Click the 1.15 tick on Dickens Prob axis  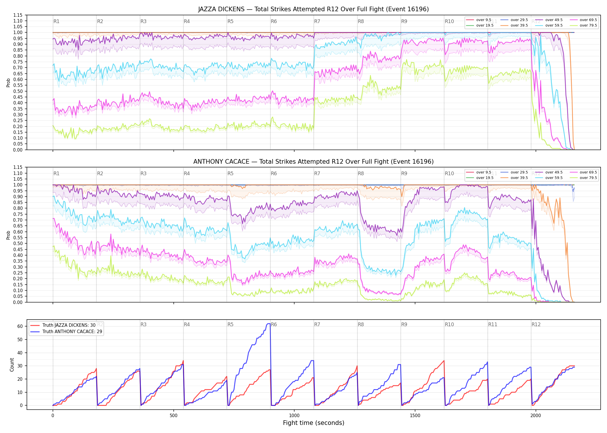pos(18,15)
